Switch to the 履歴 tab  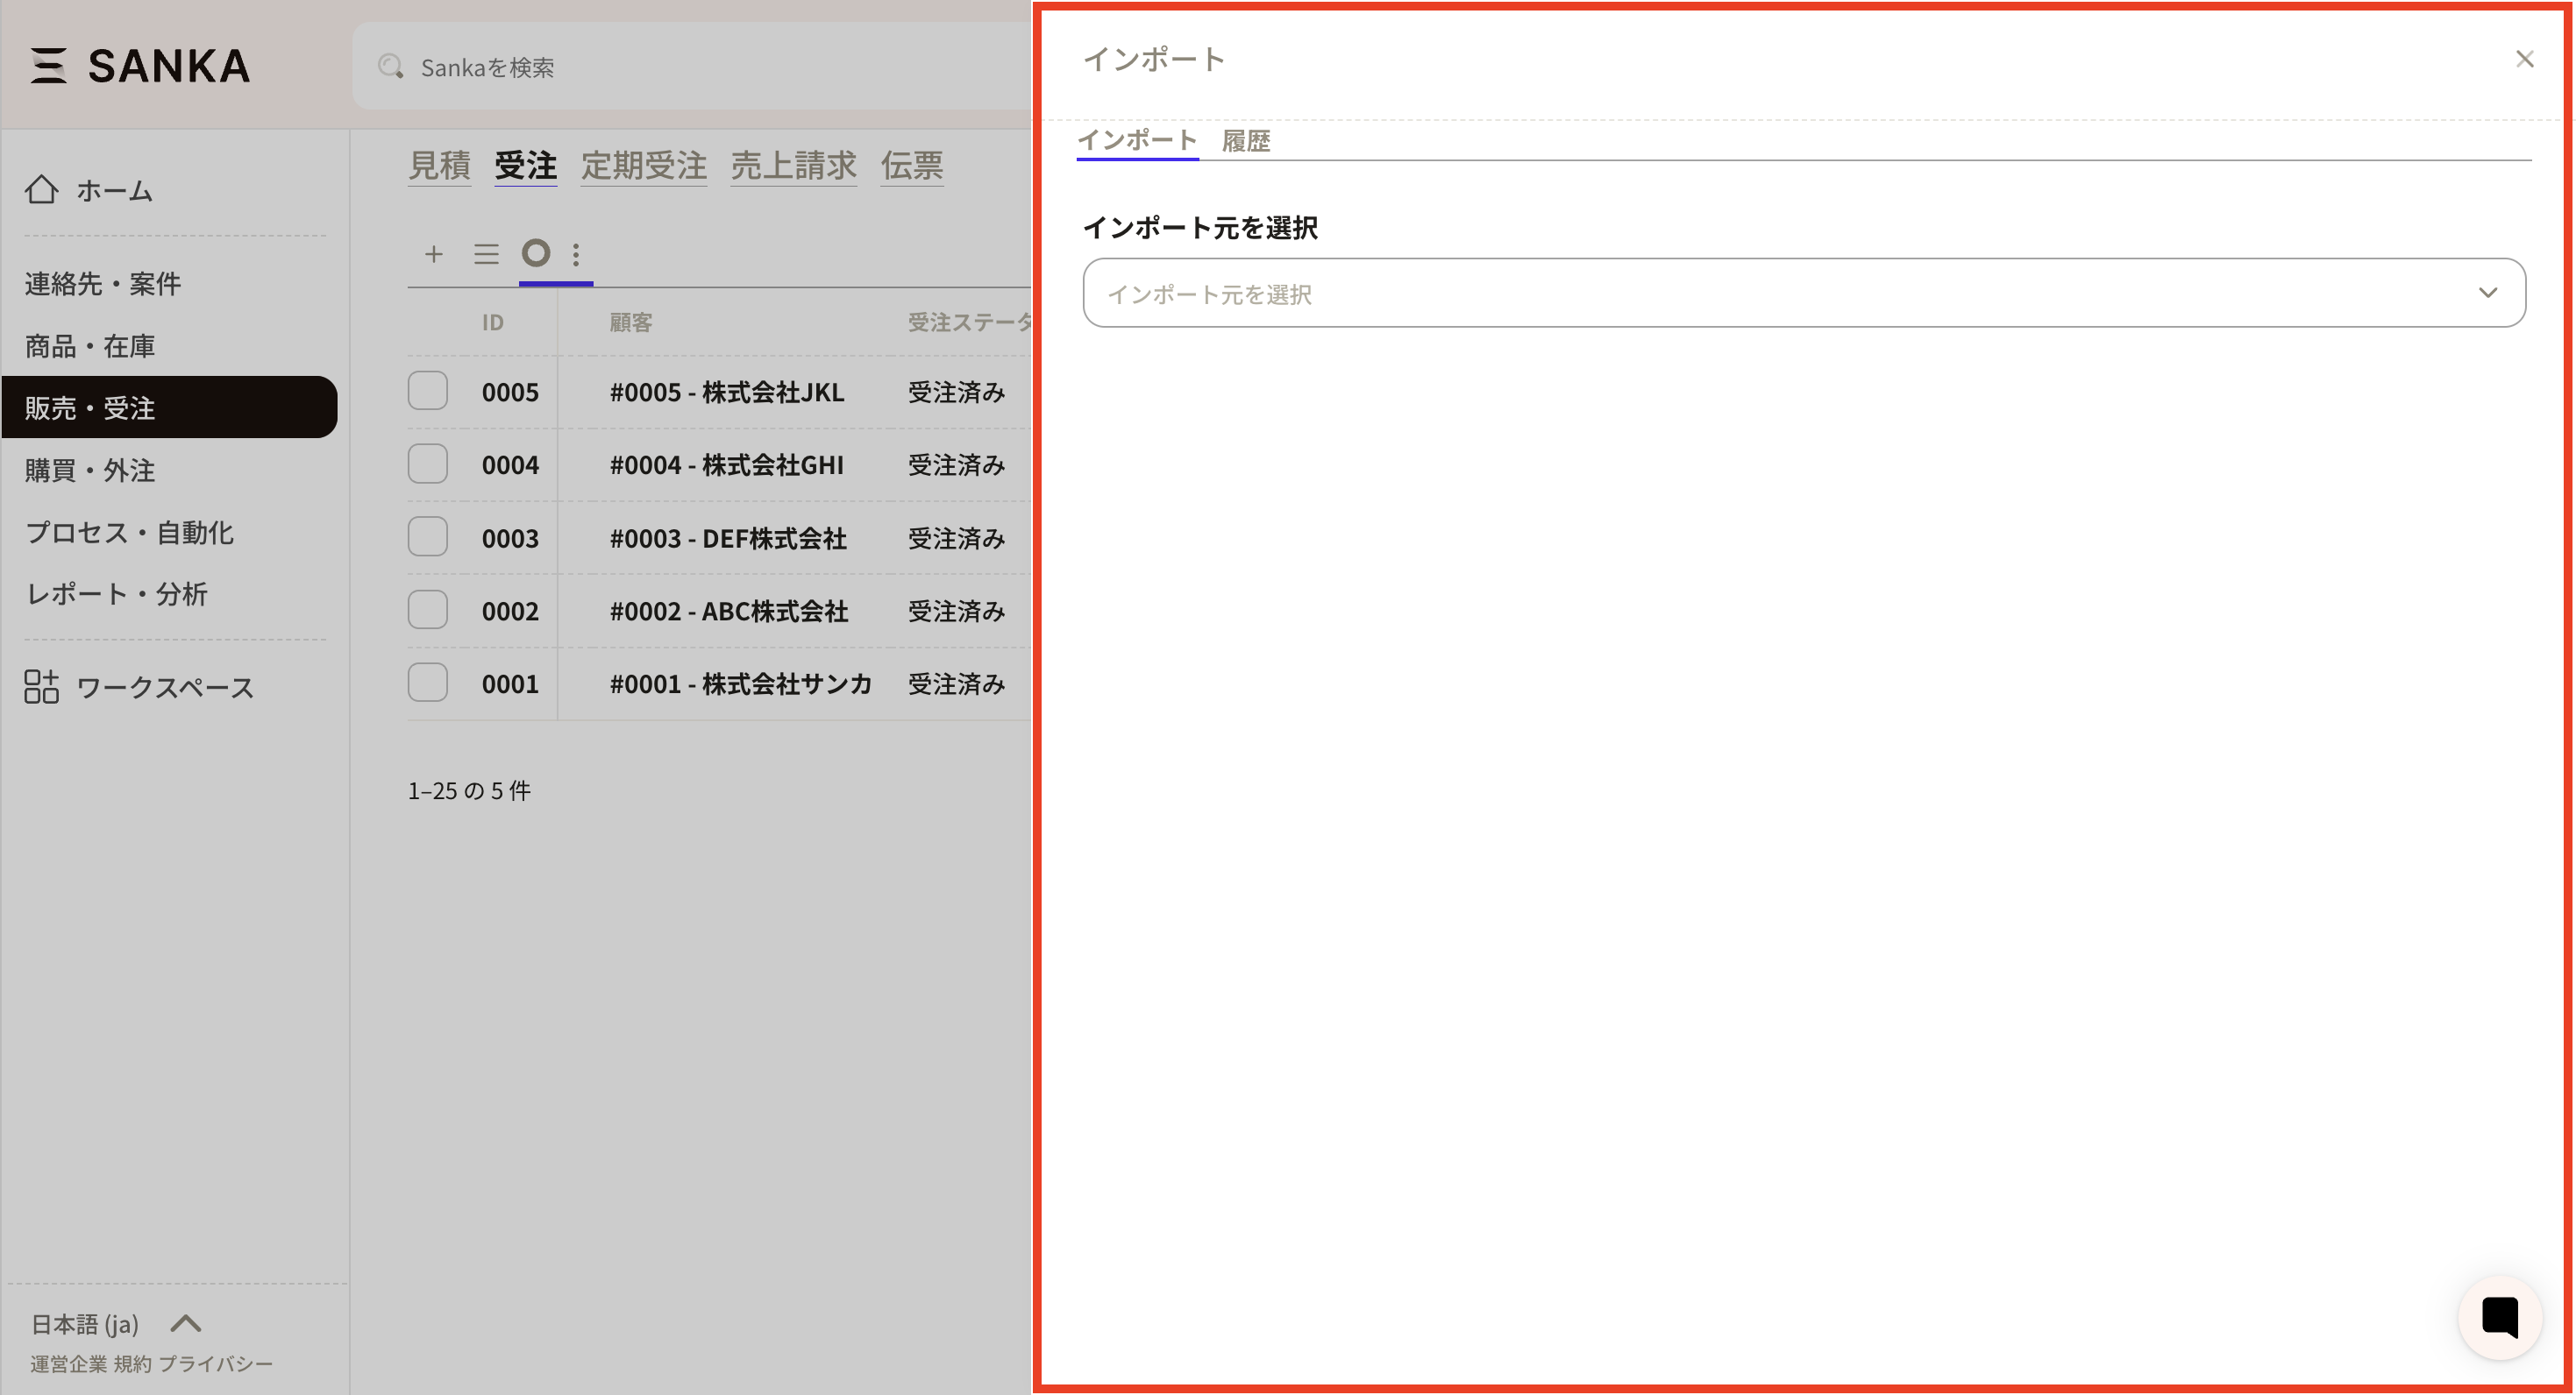click(x=1245, y=141)
